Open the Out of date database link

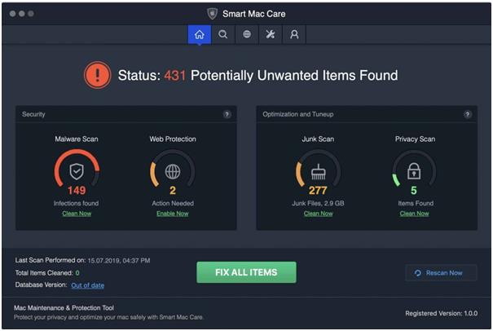click(88, 285)
